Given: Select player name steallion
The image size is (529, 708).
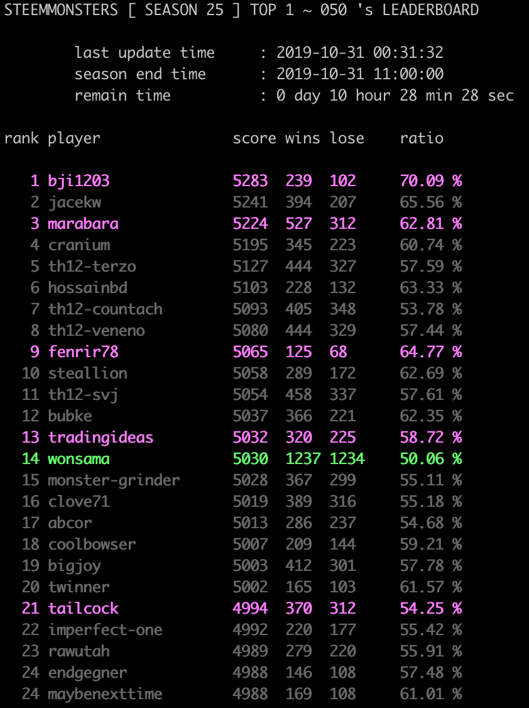Looking at the screenshot, I should tap(87, 373).
